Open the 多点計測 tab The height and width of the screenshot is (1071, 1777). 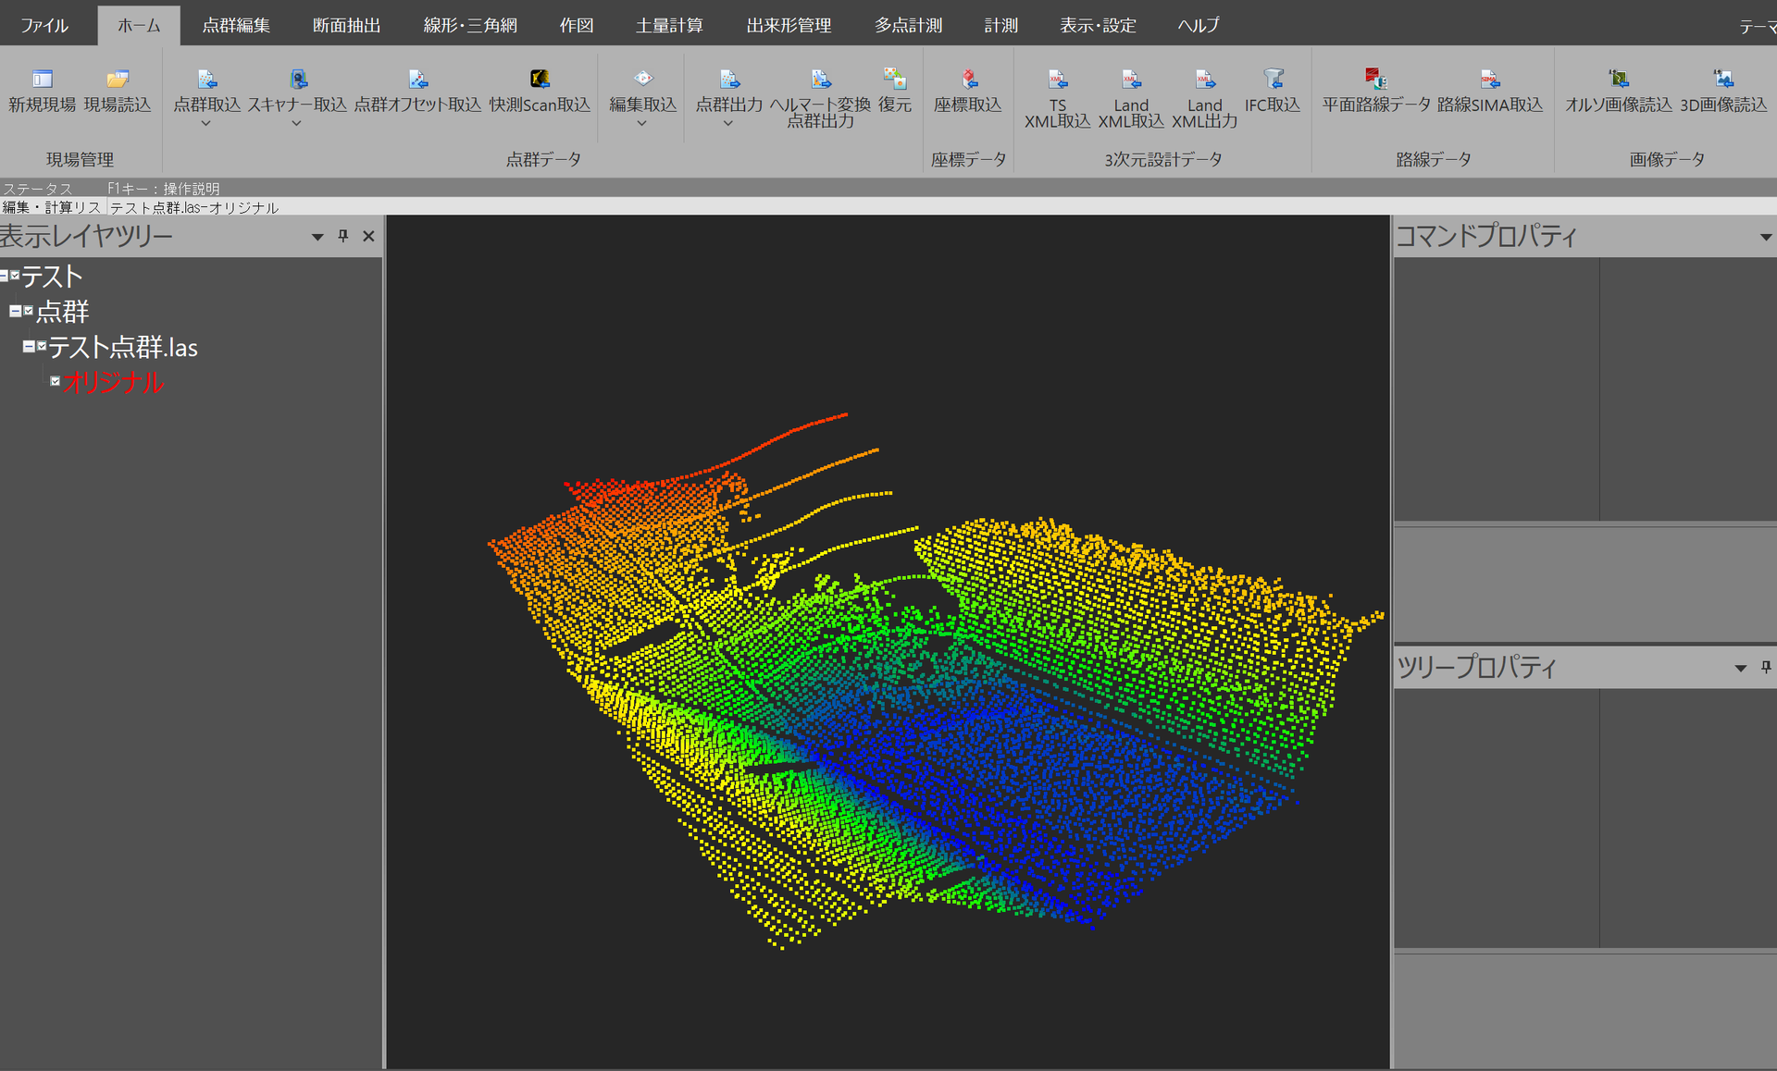point(908,25)
